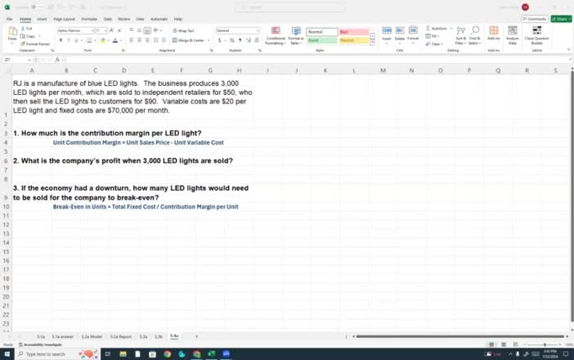This screenshot has width=574, height=360.
Task: Open the Formulas ribbon tab
Action: (x=88, y=19)
